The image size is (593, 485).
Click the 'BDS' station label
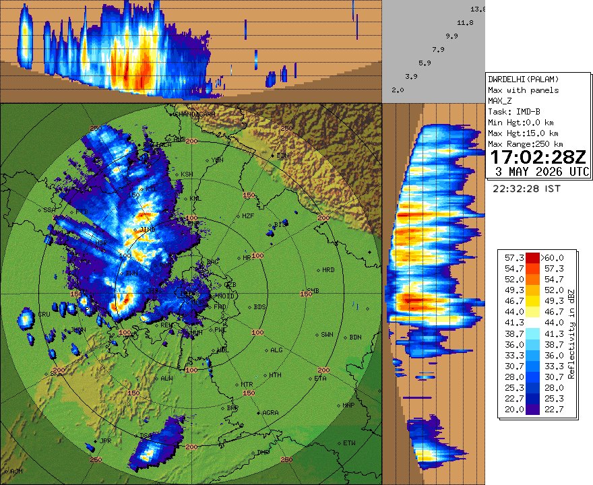(x=260, y=307)
